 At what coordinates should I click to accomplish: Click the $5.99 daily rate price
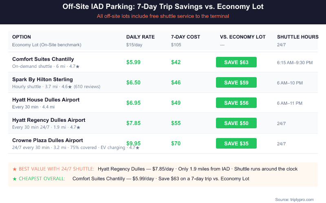pyautogui.click(x=134, y=62)
